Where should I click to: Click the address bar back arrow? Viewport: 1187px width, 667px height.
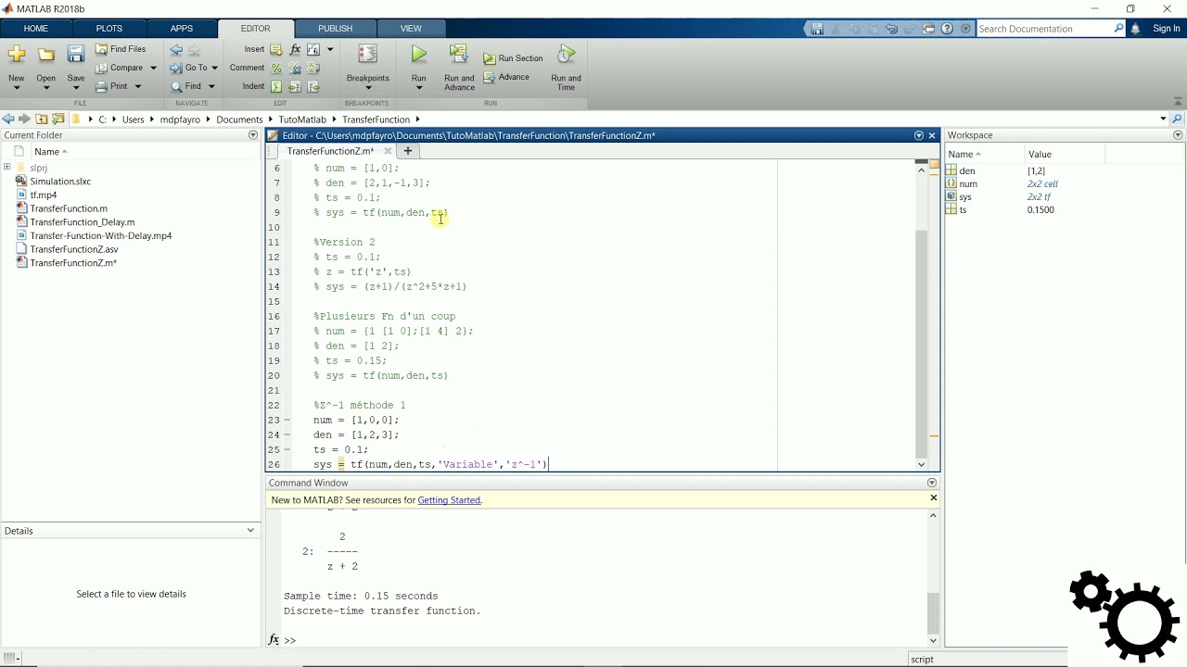8,119
